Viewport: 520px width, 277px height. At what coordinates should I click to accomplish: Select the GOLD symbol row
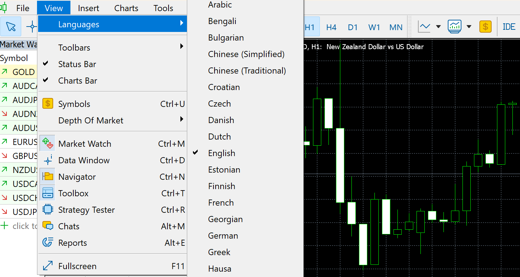click(x=19, y=72)
